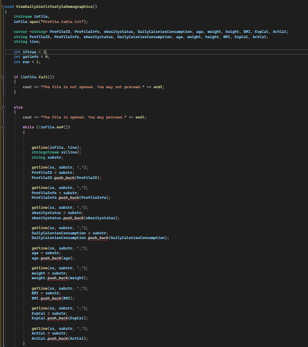
Task: Click the age.push_back(age) statement
Action: (x=53, y=258)
